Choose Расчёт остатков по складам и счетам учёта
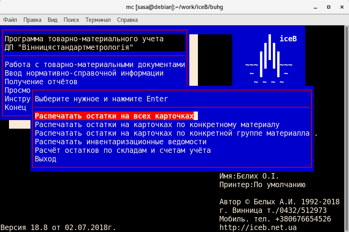349x232 pixels. click(123, 150)
